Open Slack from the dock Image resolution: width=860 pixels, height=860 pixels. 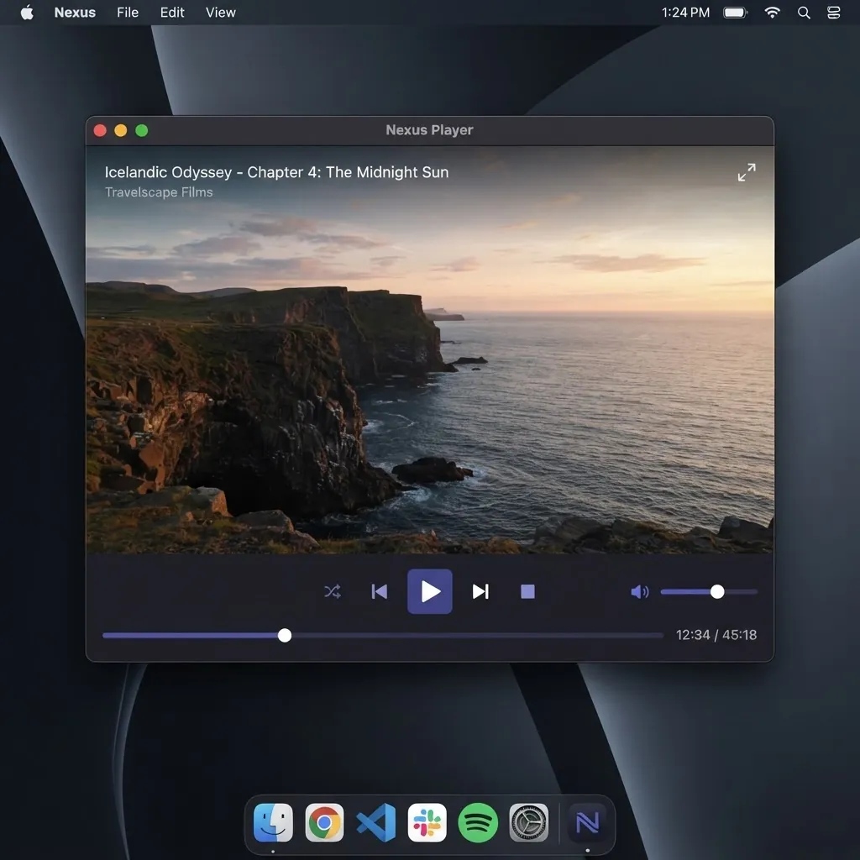427,823
